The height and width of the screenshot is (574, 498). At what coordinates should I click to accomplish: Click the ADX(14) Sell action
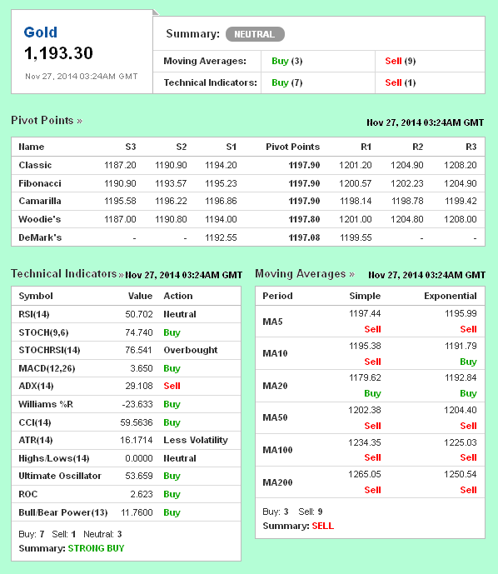(172, 386)
